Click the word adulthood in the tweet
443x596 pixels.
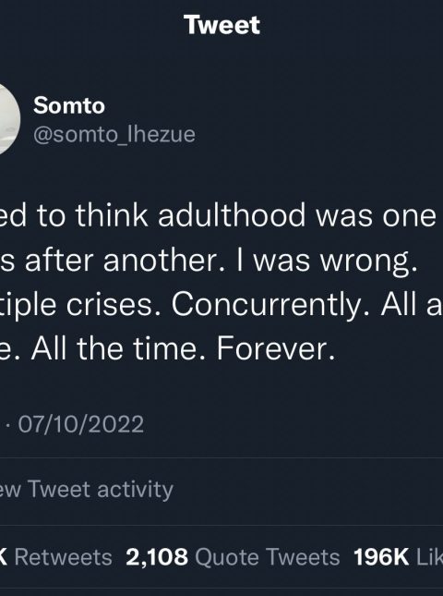click(232, 215)
